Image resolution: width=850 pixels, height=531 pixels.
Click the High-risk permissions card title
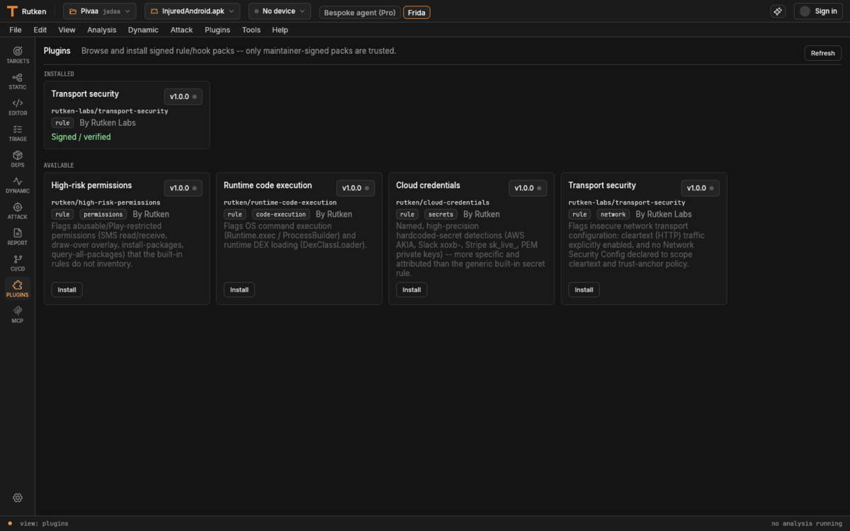[x=91, y=185]
